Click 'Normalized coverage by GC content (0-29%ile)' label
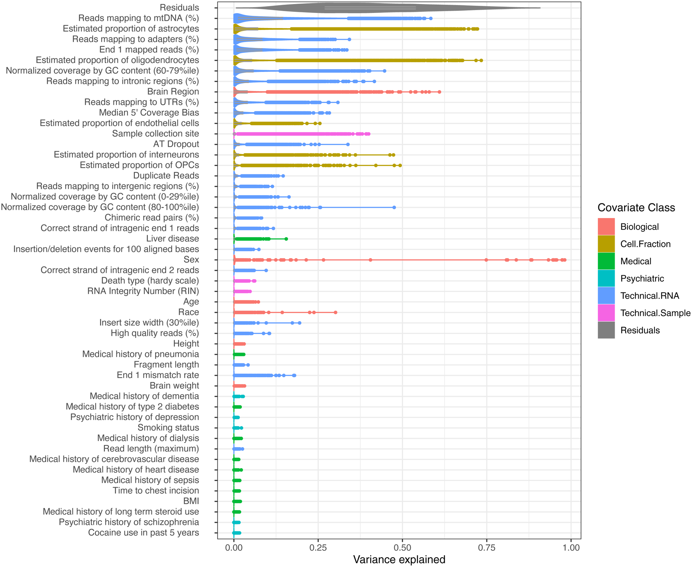The image size is (692, 567). 105,197
